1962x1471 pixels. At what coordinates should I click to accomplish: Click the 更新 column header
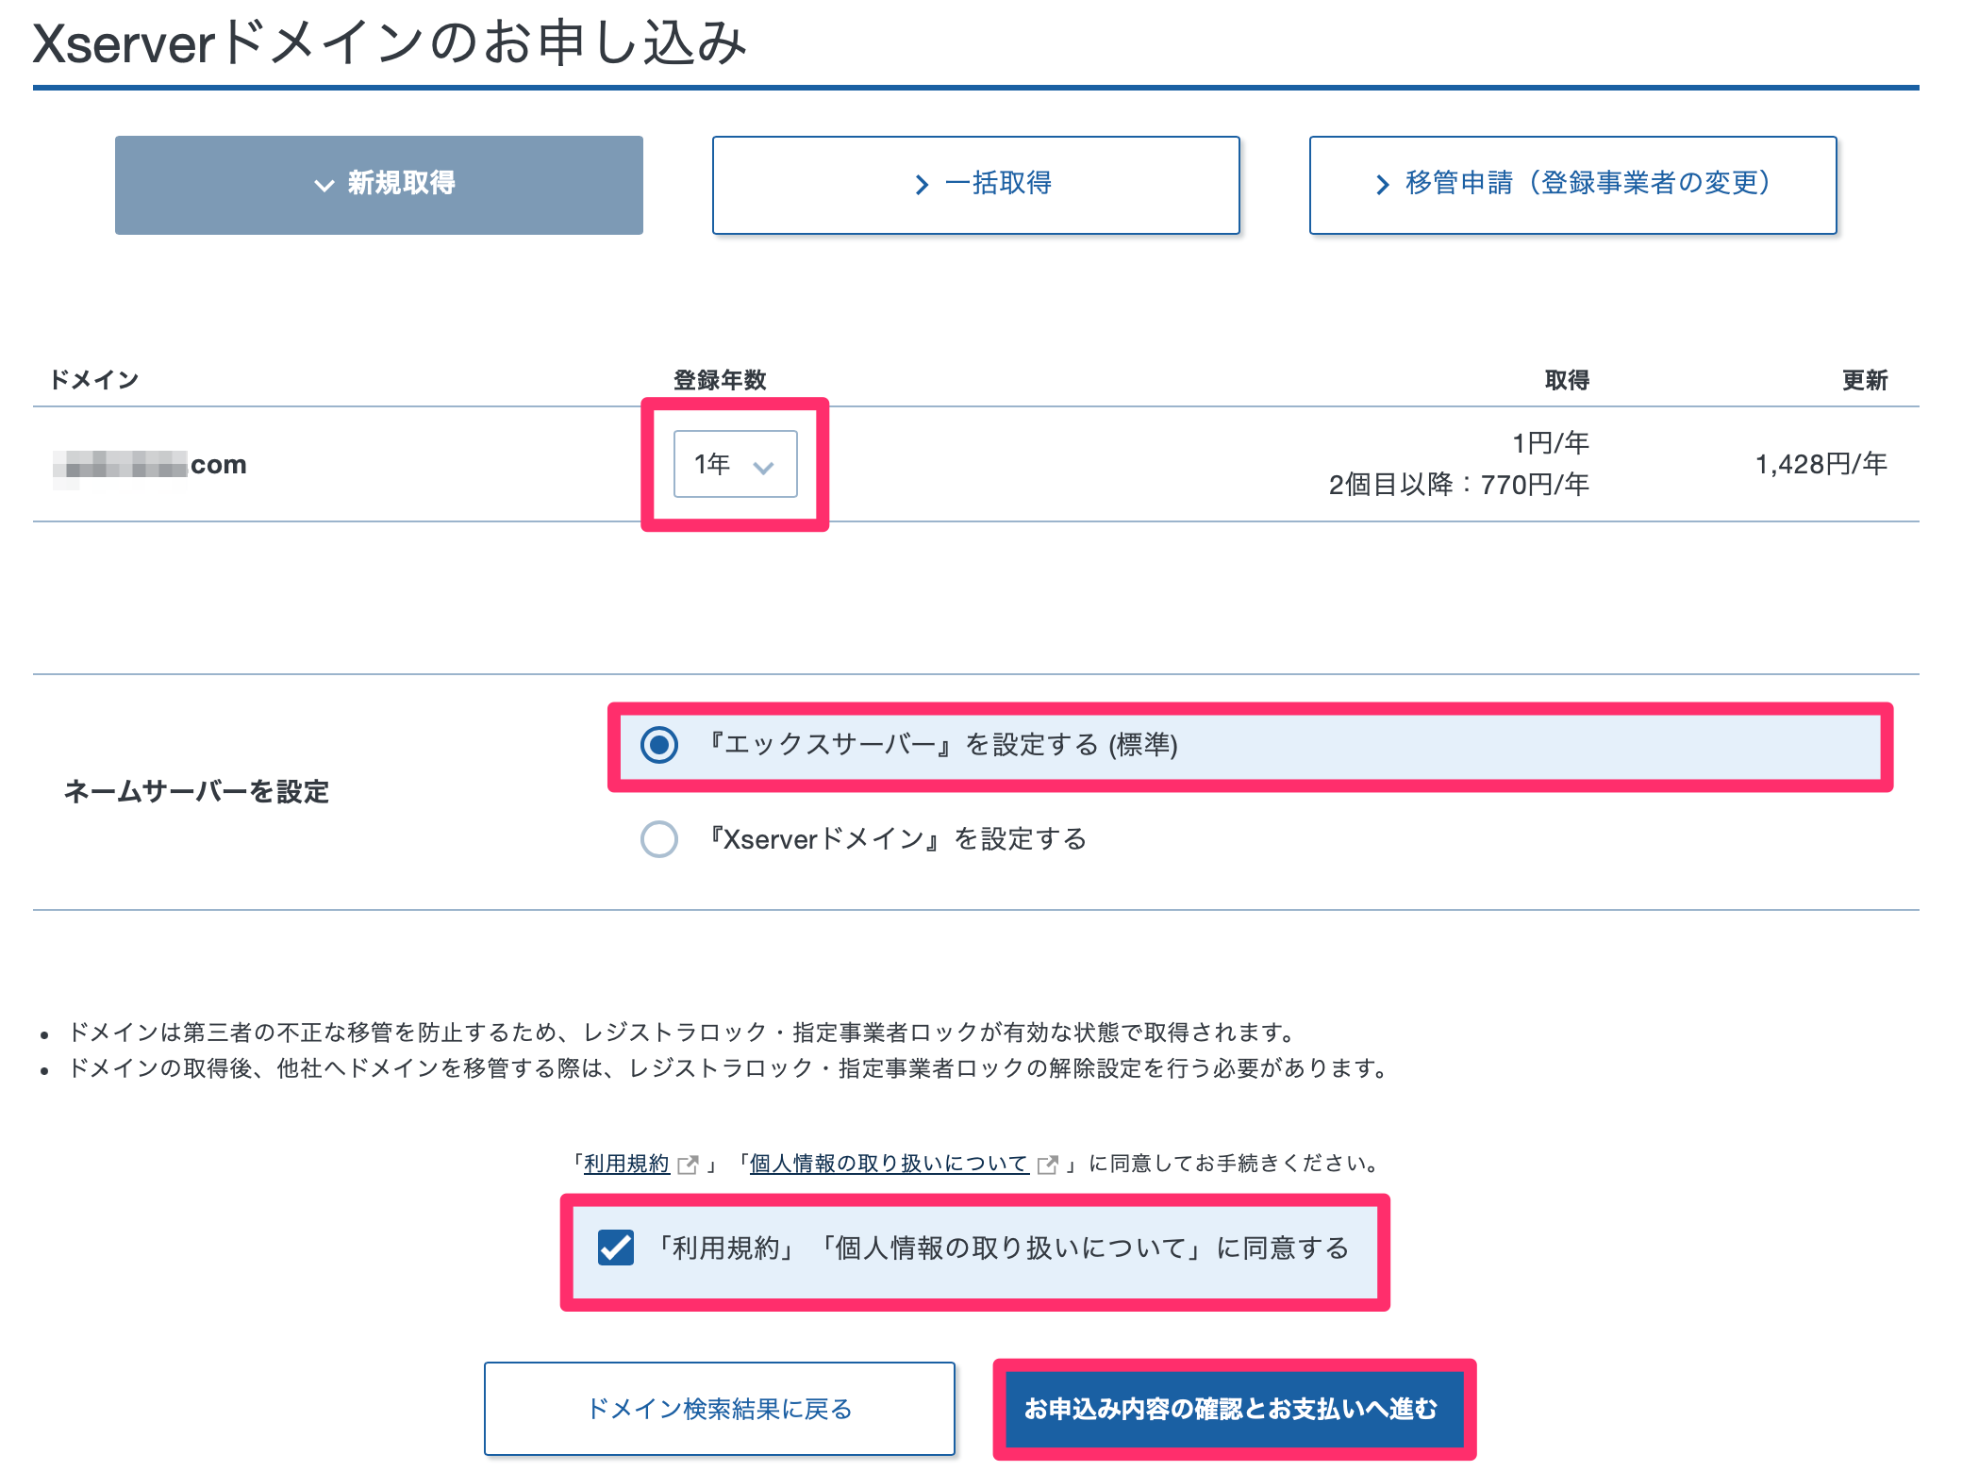[1865, 380]
